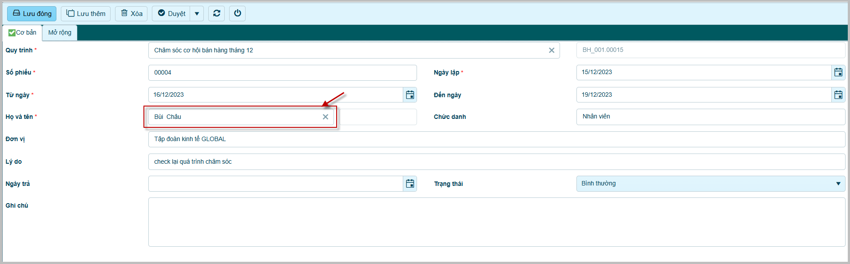Click the Đơn vị input field
850x264 pixels.
click(496, 139)
